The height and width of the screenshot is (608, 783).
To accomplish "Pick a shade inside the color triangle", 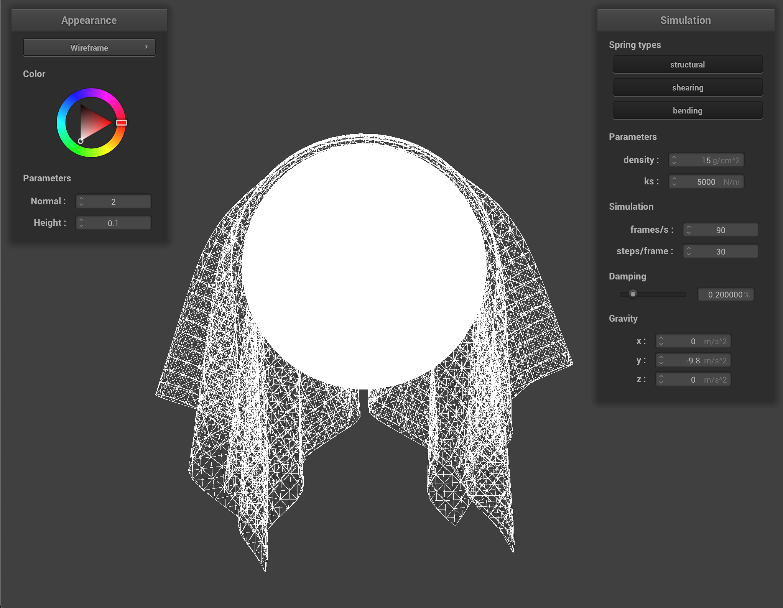I will [x=92, y=123].
